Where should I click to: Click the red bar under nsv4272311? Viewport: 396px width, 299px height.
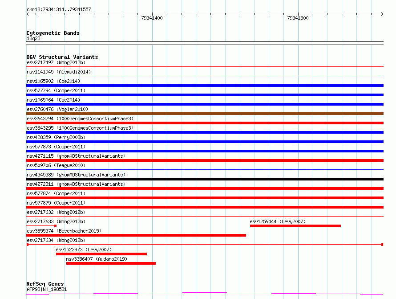[x=205, y=188]
